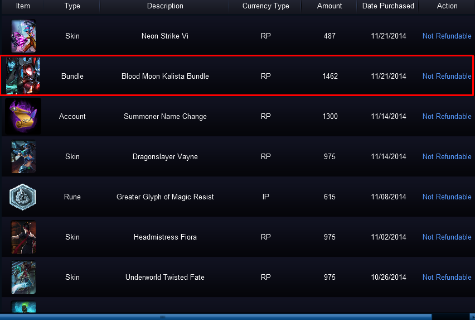The width and height of the screenshot is (475, 320).
Task: Click the scrollbar right arrow button
Action: pos(472,317)
